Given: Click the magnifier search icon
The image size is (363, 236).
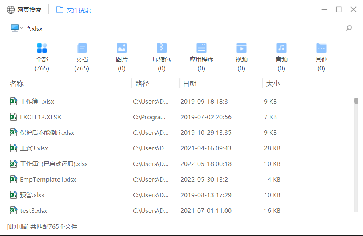Looking at the screenshot, I should click(349, 28).
